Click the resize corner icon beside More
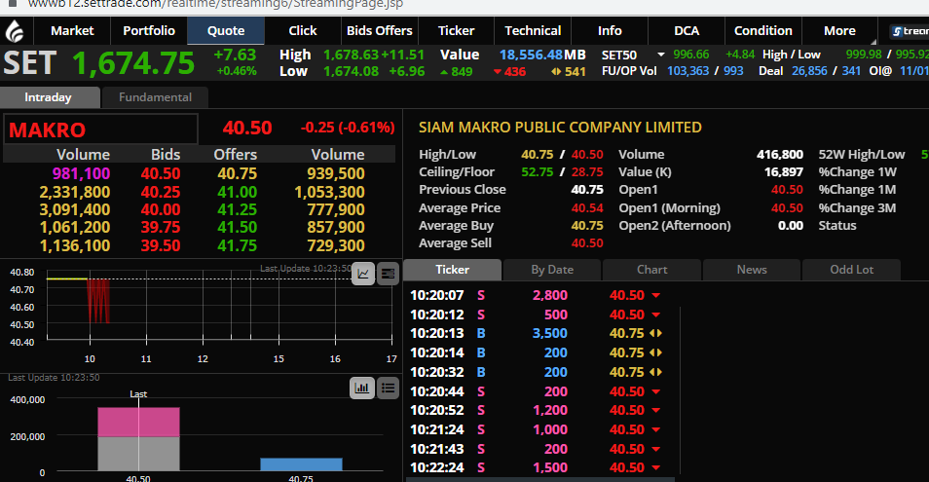 [873, 42]
